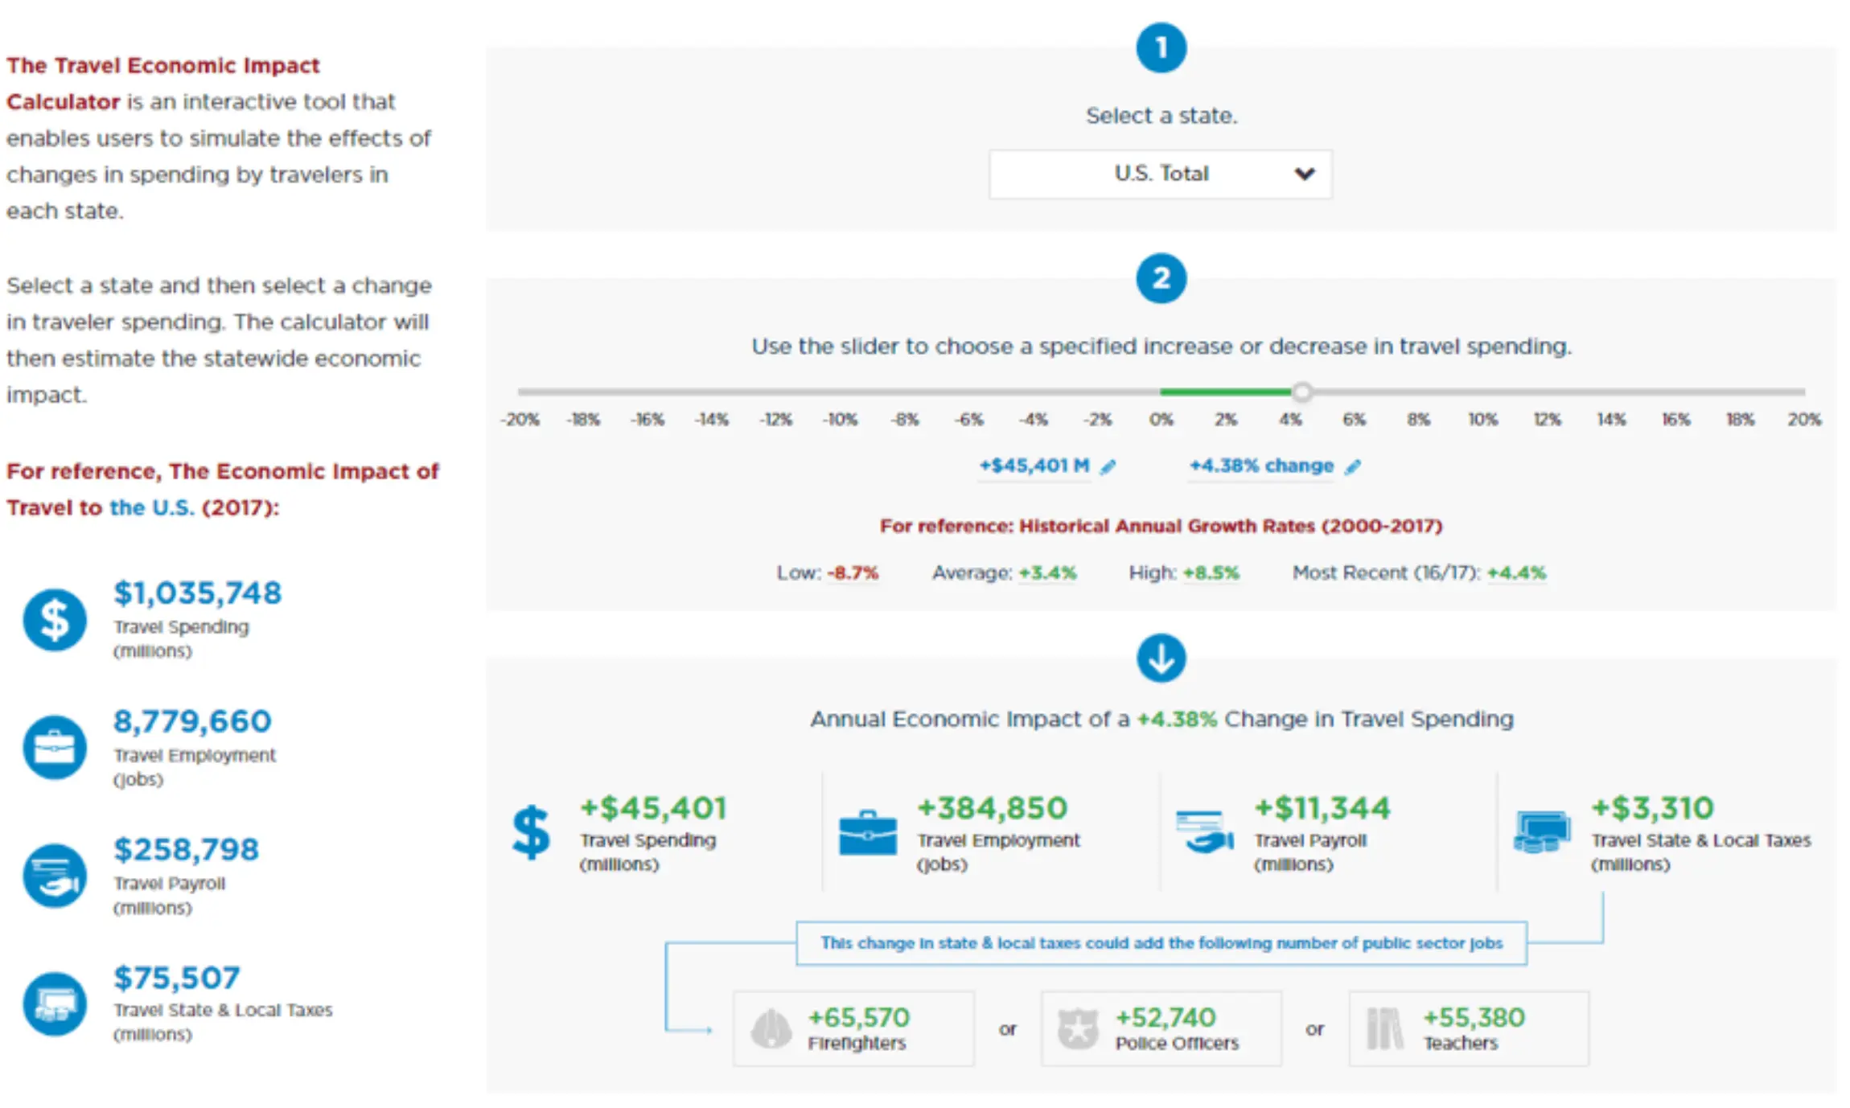
Task: Click the +$45,401 M editable amount
Action: (1034, 466)
